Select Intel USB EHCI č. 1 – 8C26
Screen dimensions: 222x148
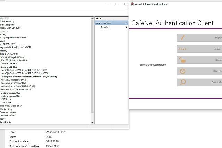(24, 70)
